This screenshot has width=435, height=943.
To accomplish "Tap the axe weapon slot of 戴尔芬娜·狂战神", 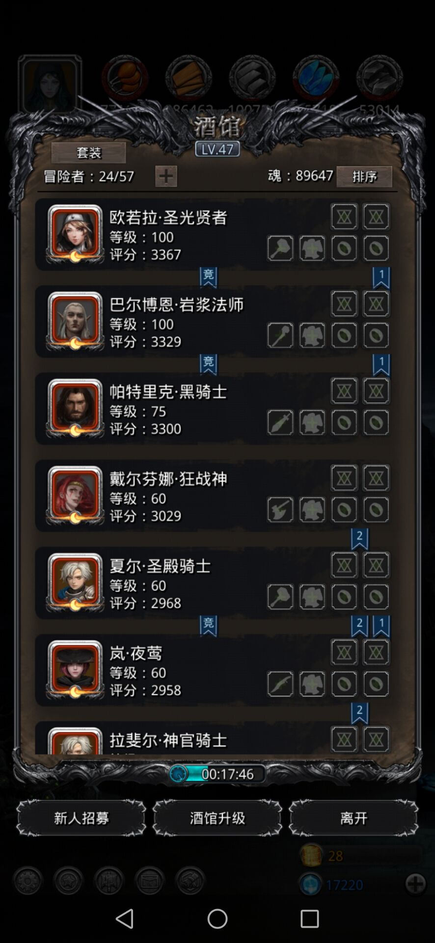I will tap(280, 509).
